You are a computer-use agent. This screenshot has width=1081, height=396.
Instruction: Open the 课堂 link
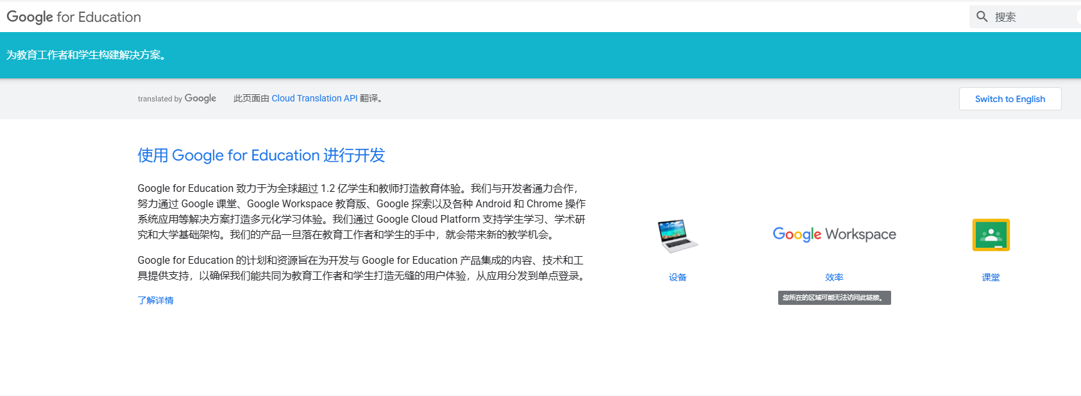point(991,277)
